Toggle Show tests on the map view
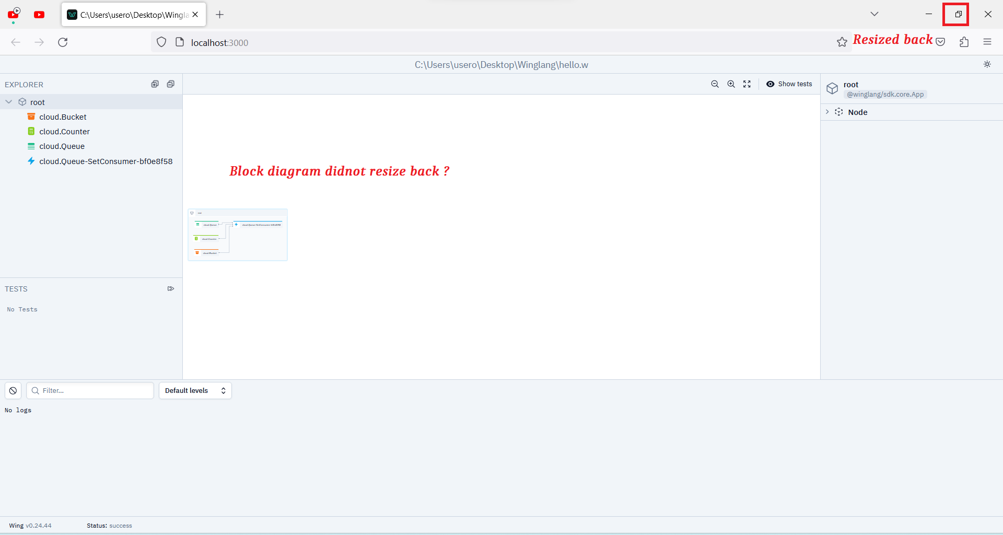This screenshot has width=1003, height=535. (x=789, y=84)
